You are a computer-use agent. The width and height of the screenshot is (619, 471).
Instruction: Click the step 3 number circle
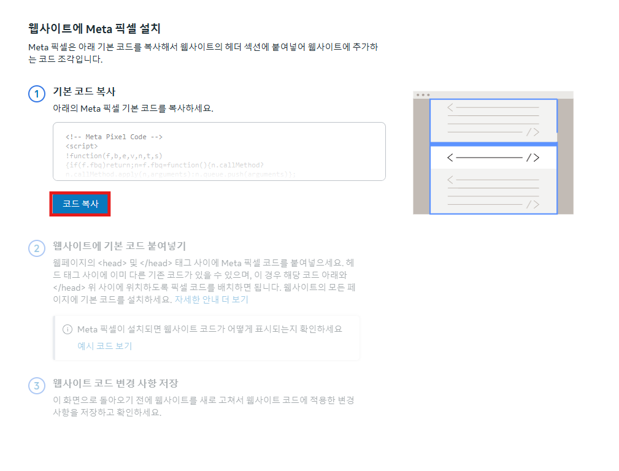coord(37,386)
